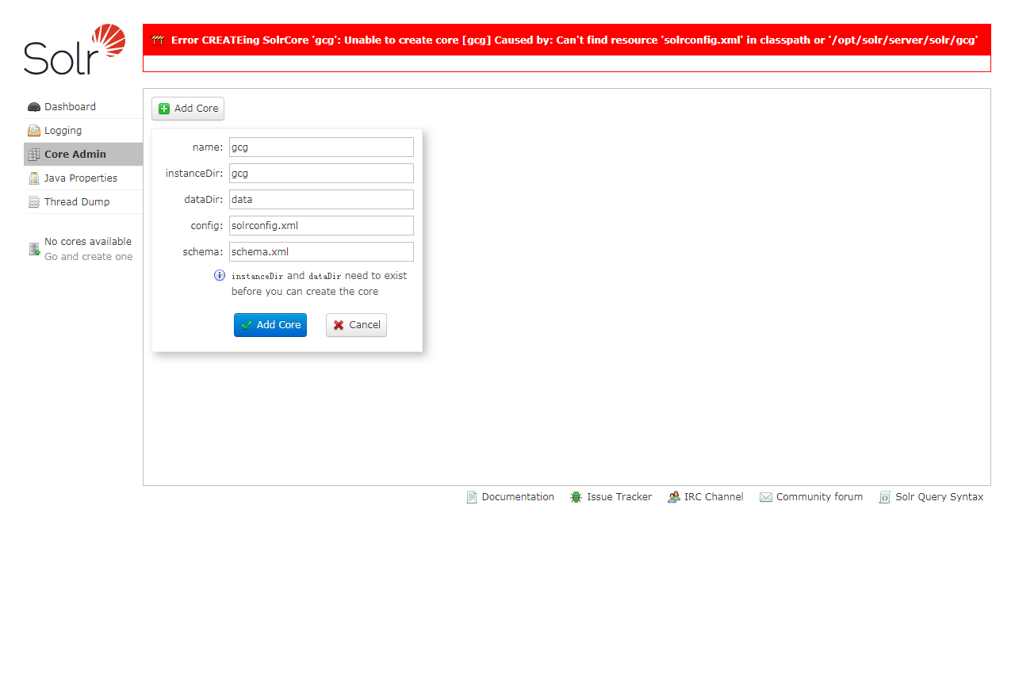Screen dimensions: 1015x685
Task: Click the Solr logo
Action: [x=75, y=49]
